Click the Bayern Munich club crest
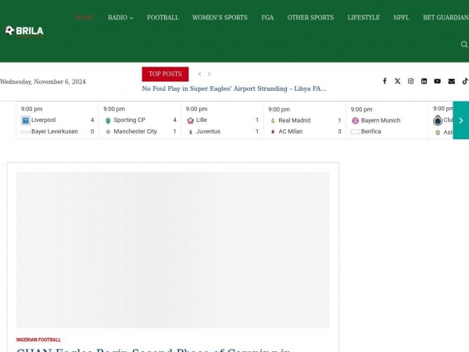Screen dimensions: 469x352 pyautogui.click(x=355, y=120)
